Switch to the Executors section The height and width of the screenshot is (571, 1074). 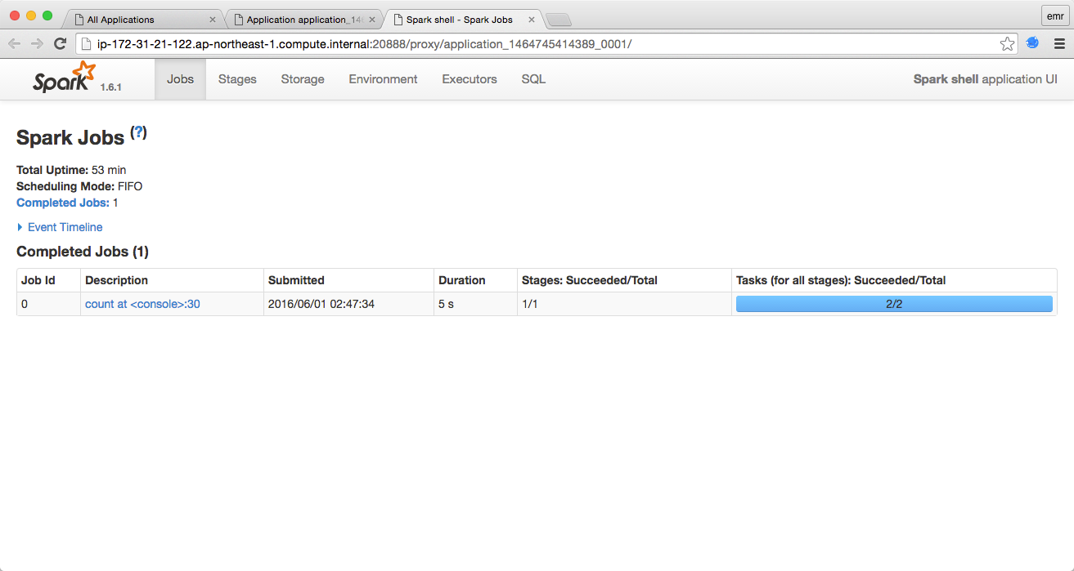click(x=469, y=79)
